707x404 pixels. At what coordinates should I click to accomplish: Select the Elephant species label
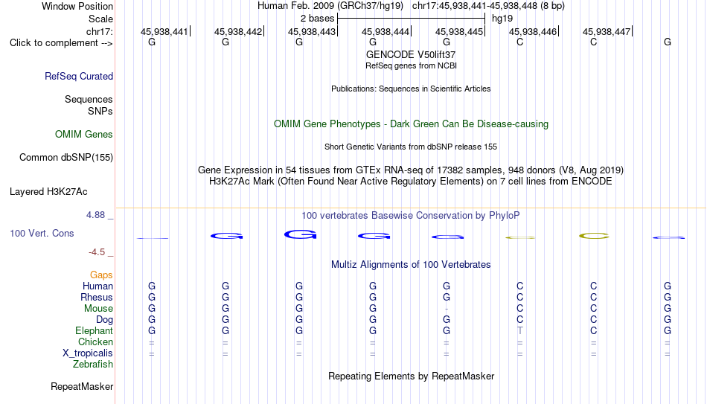tap(95, 331)
